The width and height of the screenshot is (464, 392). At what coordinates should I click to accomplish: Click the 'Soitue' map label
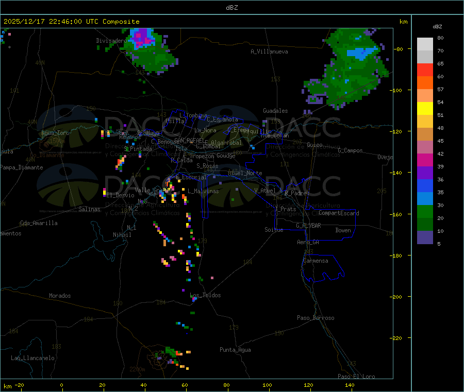[x=274, y=229]
